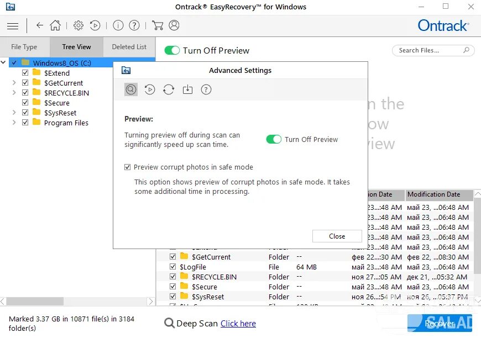481x338 pixels.
Task: Uncheck the $RECYCLE.BIN folder in the tree
Action: tap(25, 93)
